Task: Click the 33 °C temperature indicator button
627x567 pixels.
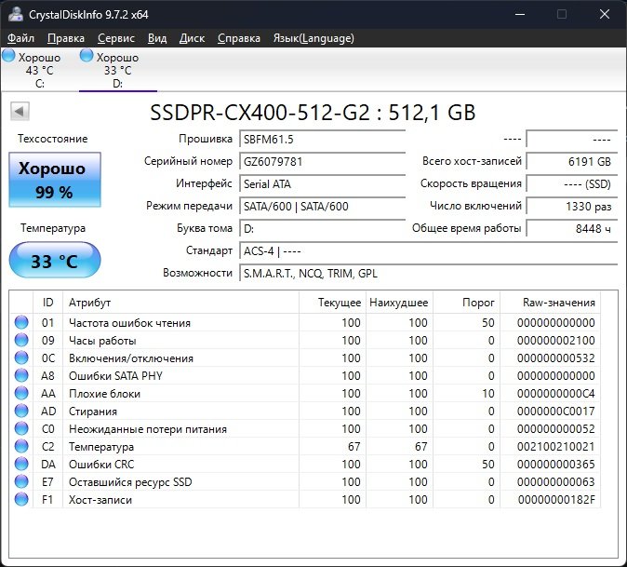Action: click(52, 261)
